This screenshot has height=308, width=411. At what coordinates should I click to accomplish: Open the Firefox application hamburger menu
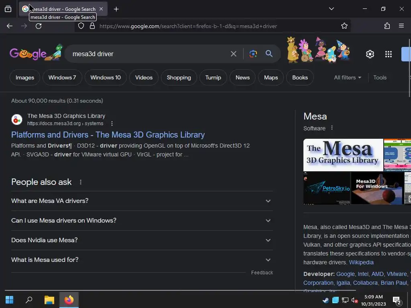point(401,26)
